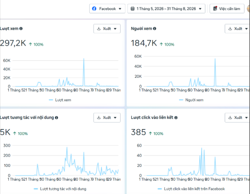Open the Facebook platform dropdown
The image size is (250, 194).
click(107, 9)
